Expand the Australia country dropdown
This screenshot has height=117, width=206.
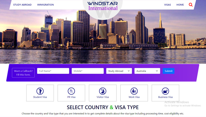click(147, 71)
